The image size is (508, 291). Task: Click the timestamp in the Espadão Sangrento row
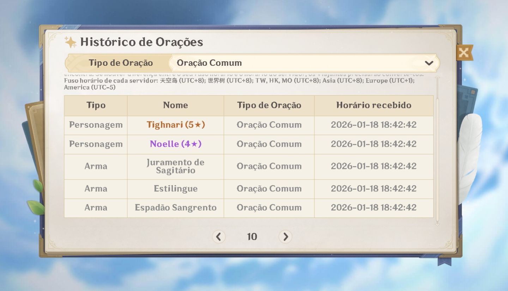(374, 208)
